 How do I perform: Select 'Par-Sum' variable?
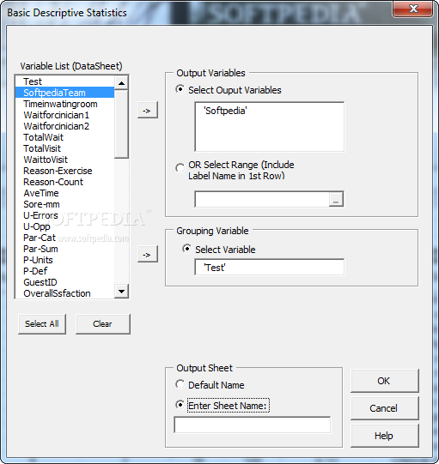[64, 249]
